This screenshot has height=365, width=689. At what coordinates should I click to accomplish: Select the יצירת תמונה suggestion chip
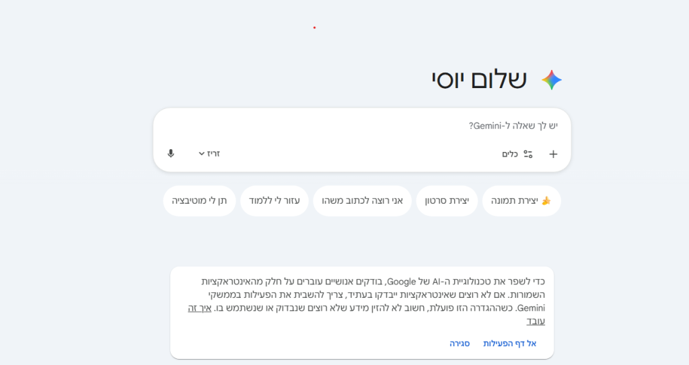click(521, 201)
